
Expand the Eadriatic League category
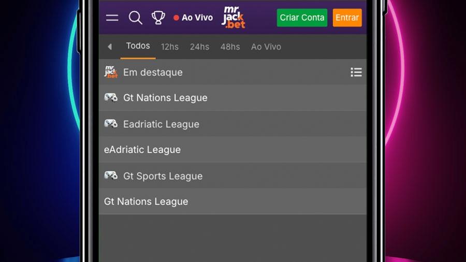coord(232,124)
